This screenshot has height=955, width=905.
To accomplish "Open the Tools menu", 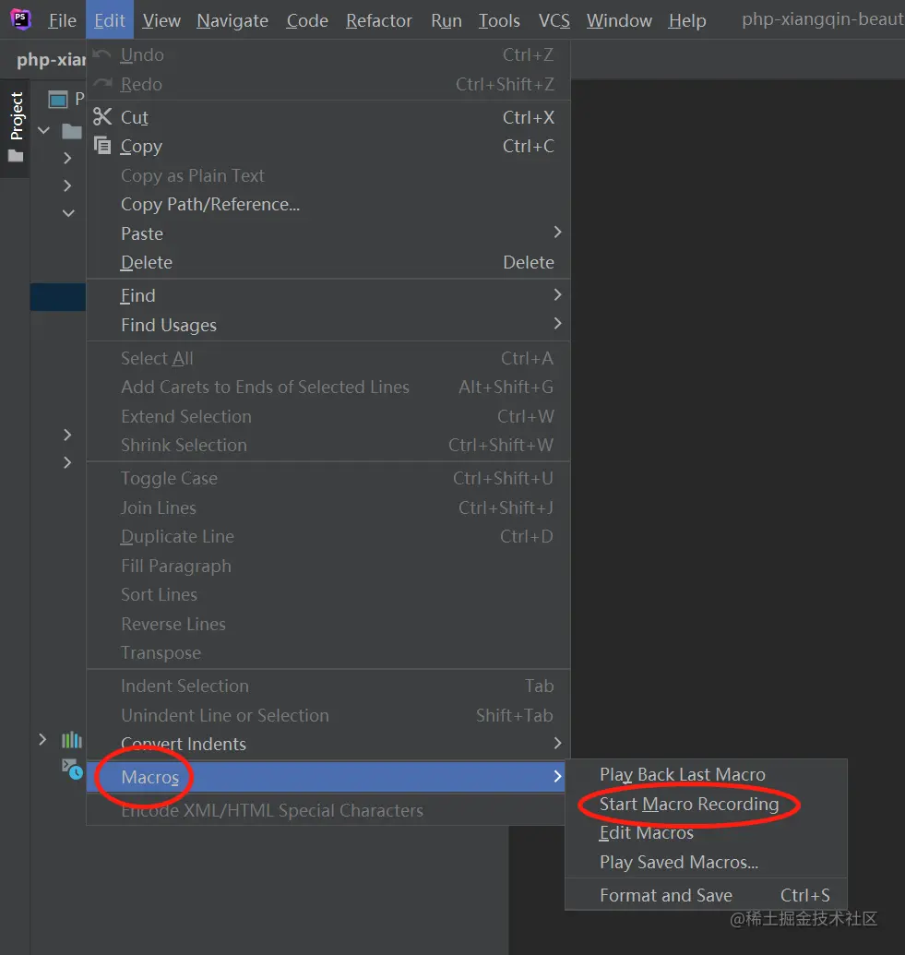I will coord(499,20).
